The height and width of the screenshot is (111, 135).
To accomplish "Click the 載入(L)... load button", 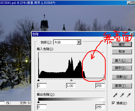I will tap(122, 61).
